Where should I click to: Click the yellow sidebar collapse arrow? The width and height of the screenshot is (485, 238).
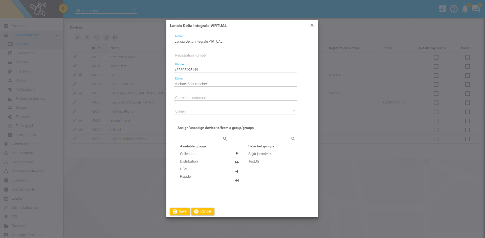click(63, 8)
